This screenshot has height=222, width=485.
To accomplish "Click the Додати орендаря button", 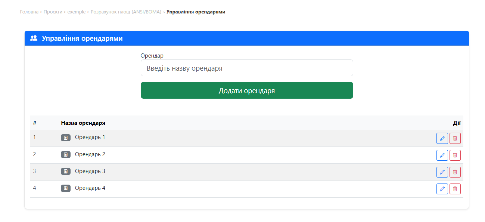I will click(x=247, y=90).
